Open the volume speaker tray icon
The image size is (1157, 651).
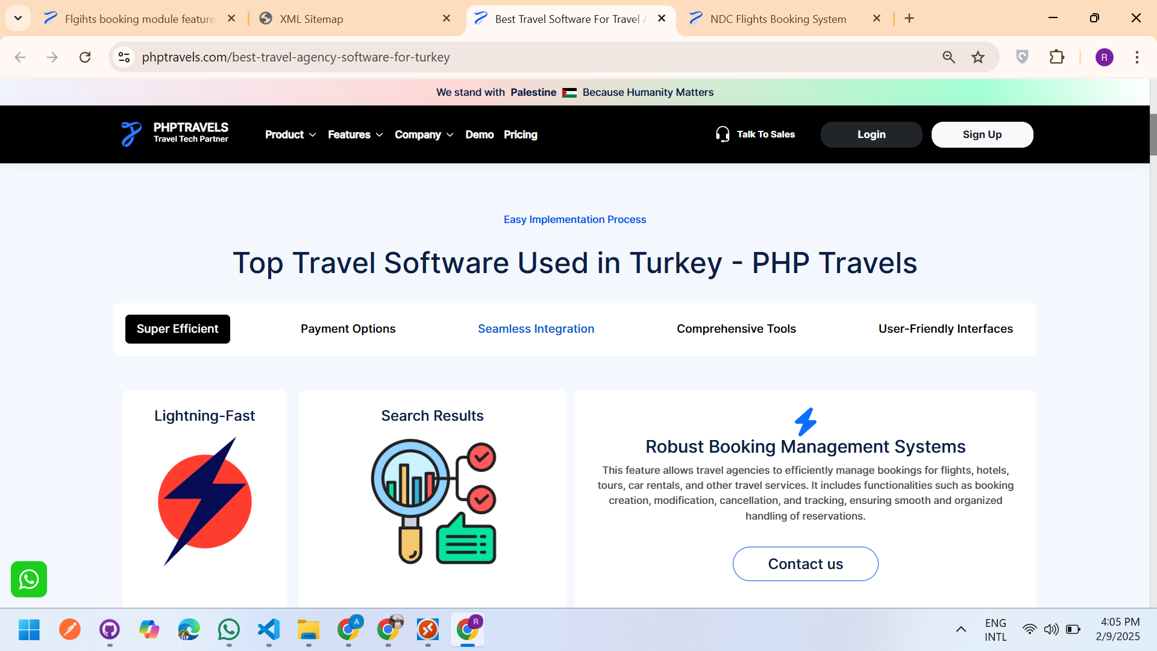pyautogui.click(x=1052, y=630)
